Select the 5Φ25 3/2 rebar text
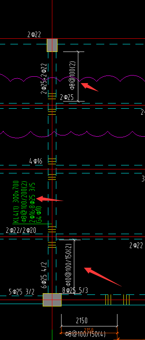 [x=22, y=292]
